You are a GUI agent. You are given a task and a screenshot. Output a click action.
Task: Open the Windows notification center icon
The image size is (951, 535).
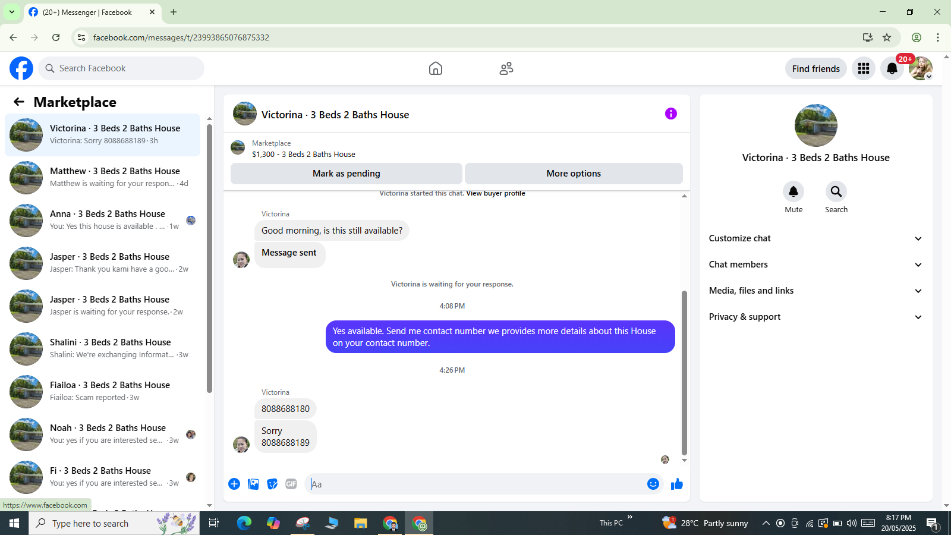pyautogui.click(x=932, y=523)
